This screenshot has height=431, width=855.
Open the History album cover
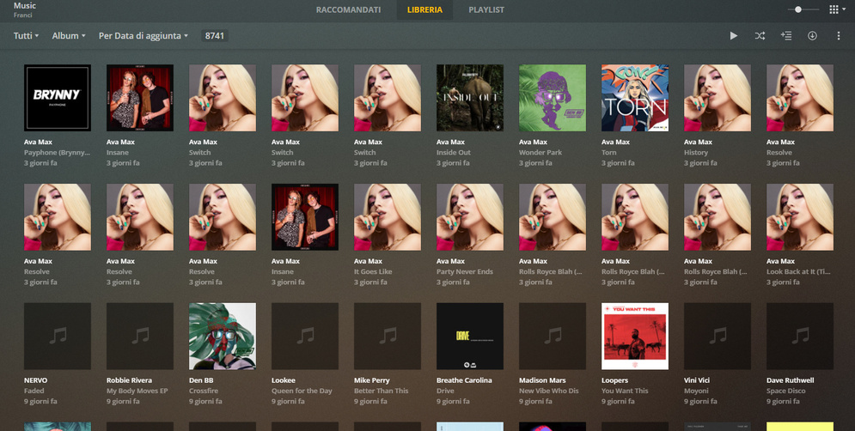(717, 98)
